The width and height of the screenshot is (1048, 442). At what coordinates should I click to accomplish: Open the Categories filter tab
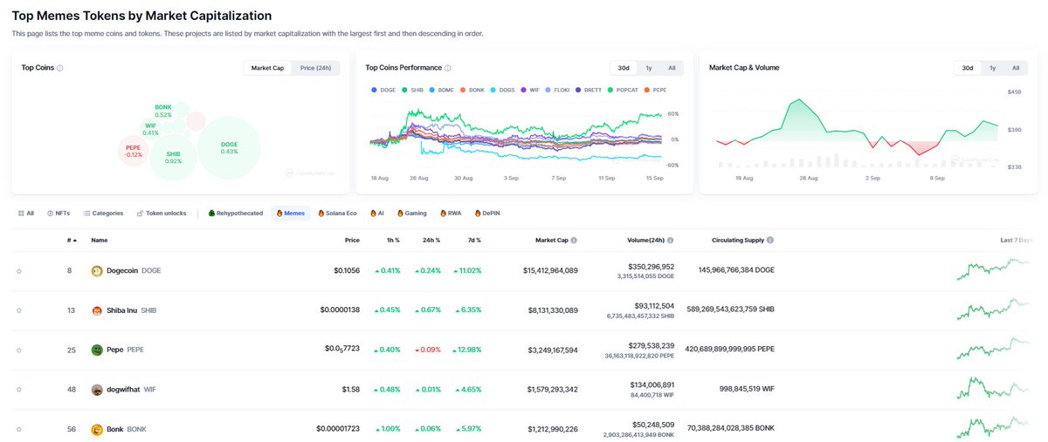[103, 213]
